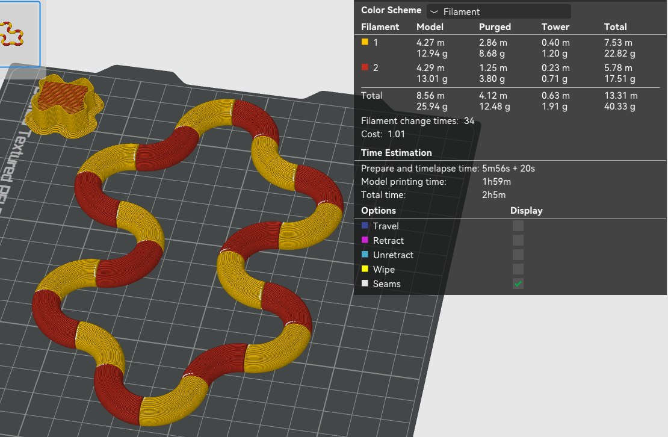Click the Options column header
This screenshot has height=437, width=668.
click(379, 211)
